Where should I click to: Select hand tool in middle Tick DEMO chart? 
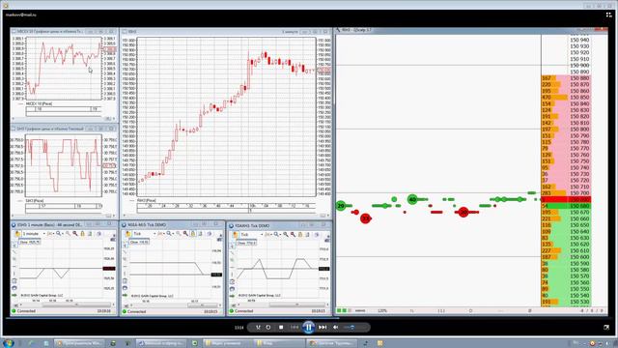[128, 234]
